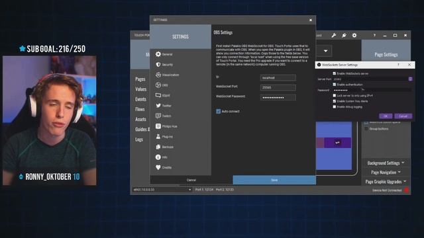Viewport: 424px width, 238px height.
Task: Click the help question mark in Touch Portal title bar
Action: (374, 35)
